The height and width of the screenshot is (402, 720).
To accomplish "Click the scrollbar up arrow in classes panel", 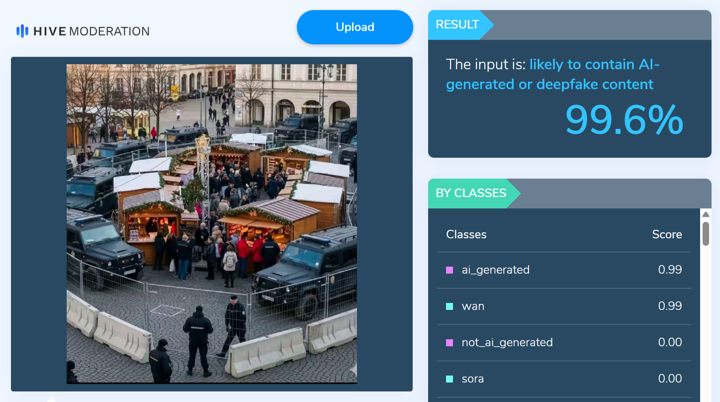I will point(706,214).
